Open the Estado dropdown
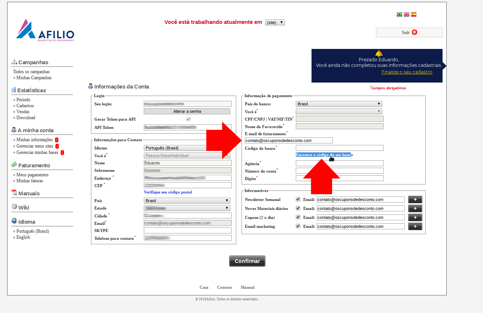483x313 pixels. coord(187,208)
